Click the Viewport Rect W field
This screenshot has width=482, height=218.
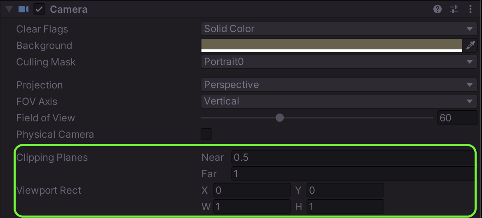point(252,206)
